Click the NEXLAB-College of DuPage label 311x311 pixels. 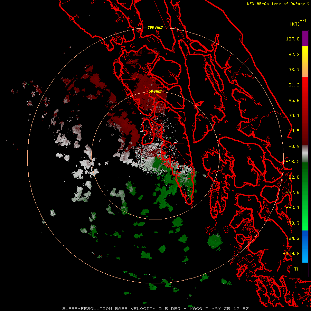(276, 4)
